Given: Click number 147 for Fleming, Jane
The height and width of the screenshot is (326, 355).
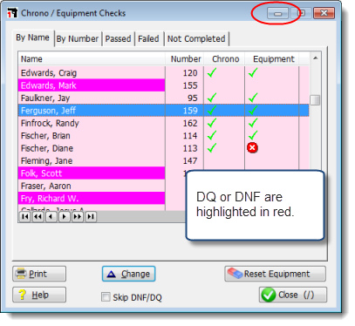Looking at the screenshot, I should tap(190, 160).
